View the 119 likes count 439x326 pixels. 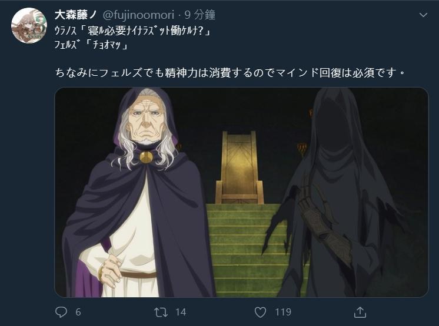[283, 312]
